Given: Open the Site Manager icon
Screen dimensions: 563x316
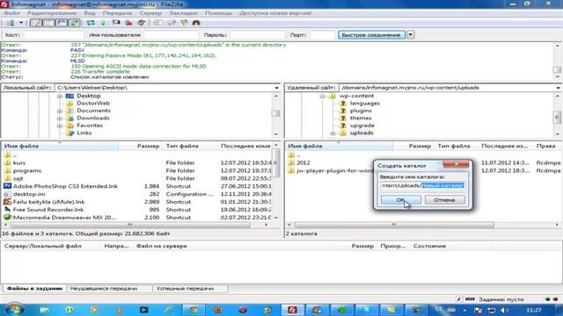Looking at the screenshot, I should tap(10, 23).
